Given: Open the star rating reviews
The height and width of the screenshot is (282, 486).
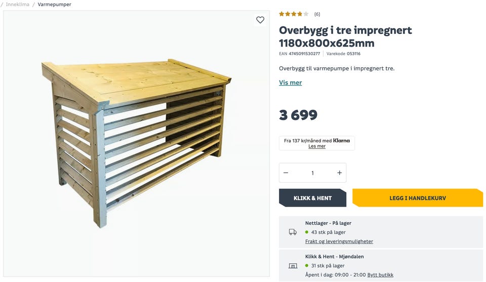Looking at the screenshot, I should [x=294, y=14].
